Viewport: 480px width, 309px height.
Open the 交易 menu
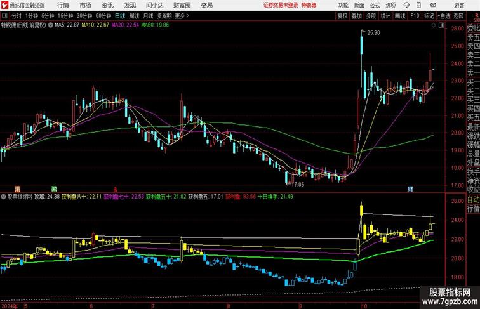tap(206, 5)
